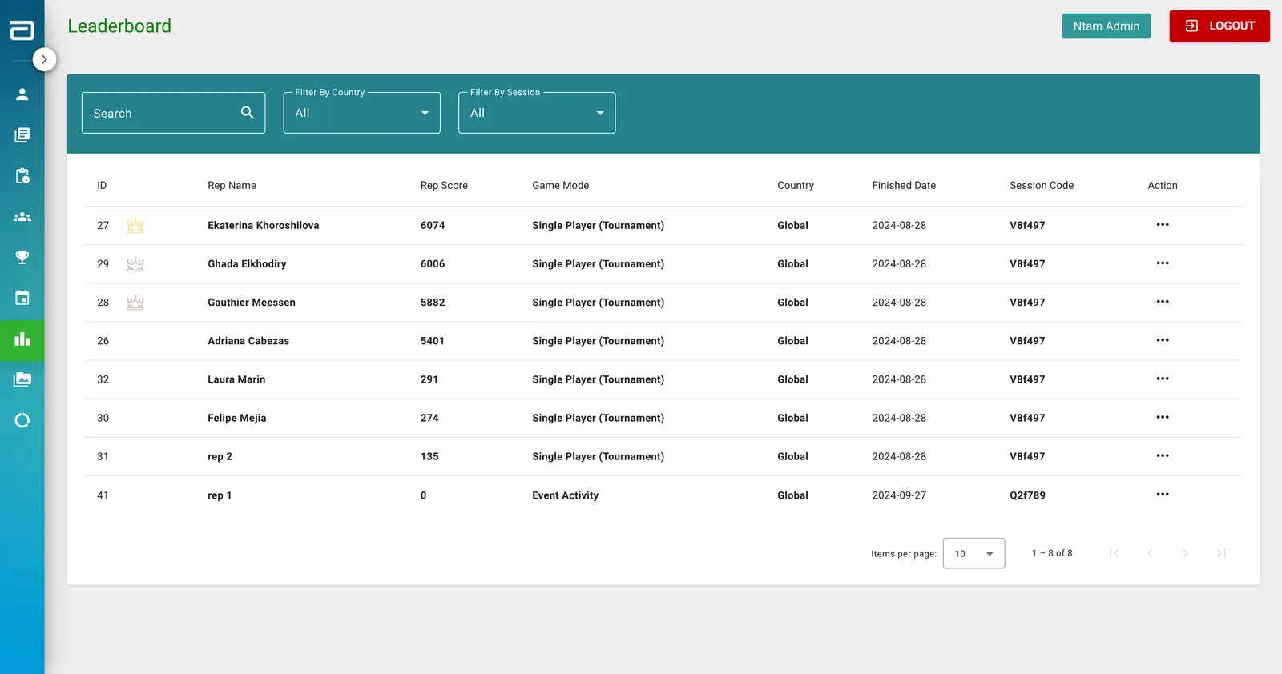Viewport: 1282px width, 674px height.
Task: Click the Event Activity game mode cell
Action: (x=565, y=495)
